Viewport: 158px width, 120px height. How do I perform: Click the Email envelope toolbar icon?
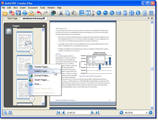coord(31,13)
